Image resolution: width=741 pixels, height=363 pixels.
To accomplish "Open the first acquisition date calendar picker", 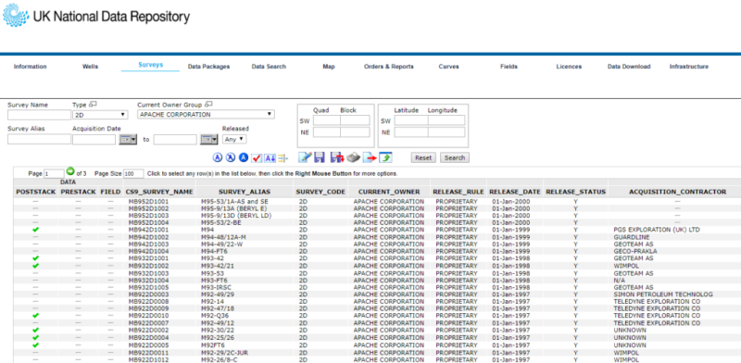I will tap(128, 140).
